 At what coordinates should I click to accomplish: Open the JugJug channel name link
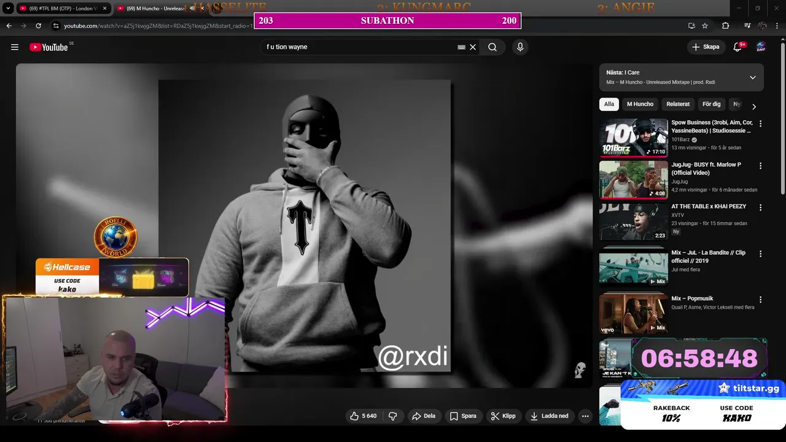pos(679,182)
